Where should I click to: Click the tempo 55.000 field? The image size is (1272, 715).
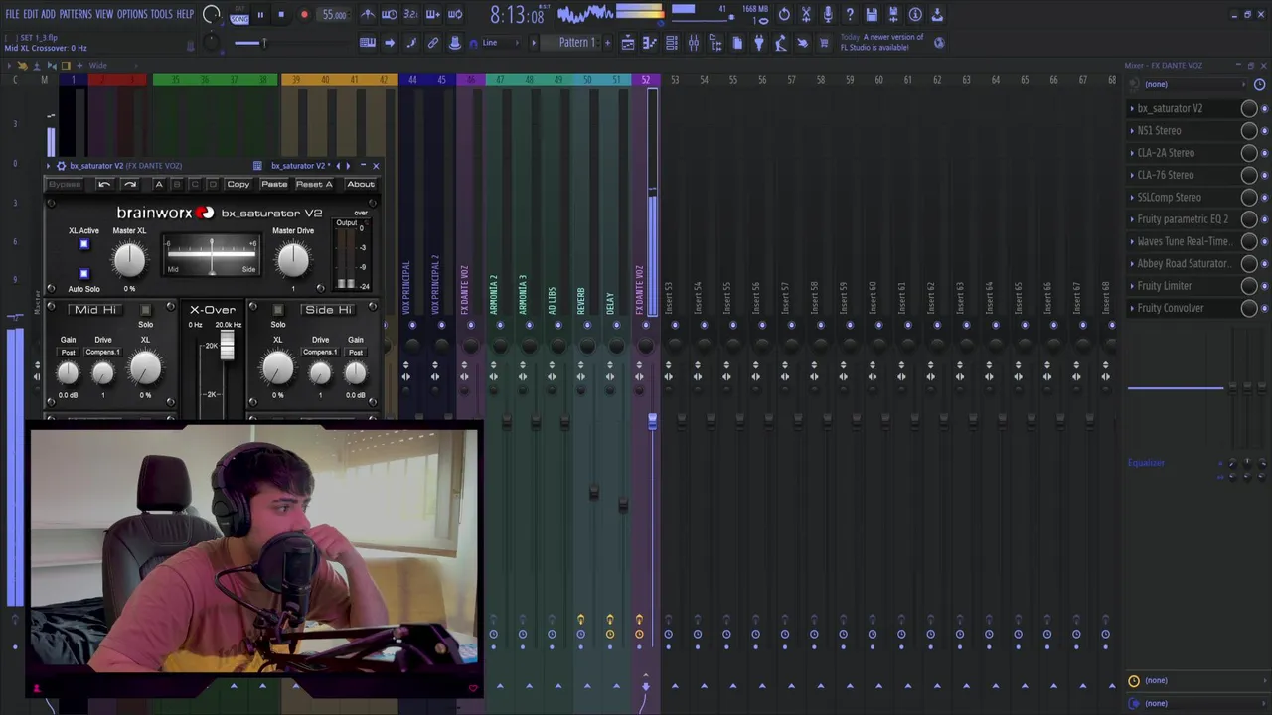pyautogui.click(x=334, y=15)
